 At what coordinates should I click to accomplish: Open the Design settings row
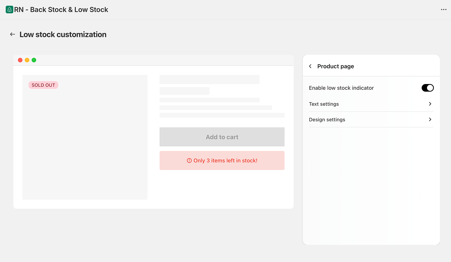(327, 119)
